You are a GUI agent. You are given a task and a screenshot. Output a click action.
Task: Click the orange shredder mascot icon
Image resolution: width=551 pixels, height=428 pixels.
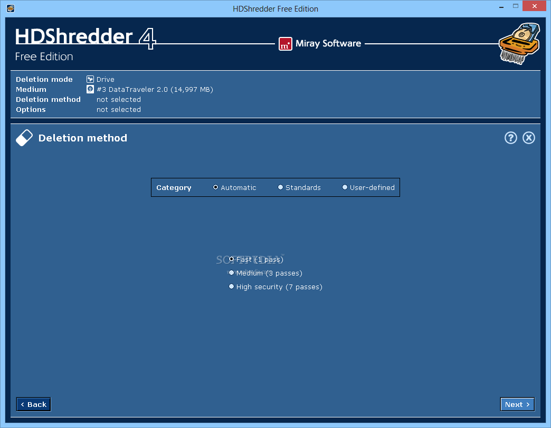(519, 44)
